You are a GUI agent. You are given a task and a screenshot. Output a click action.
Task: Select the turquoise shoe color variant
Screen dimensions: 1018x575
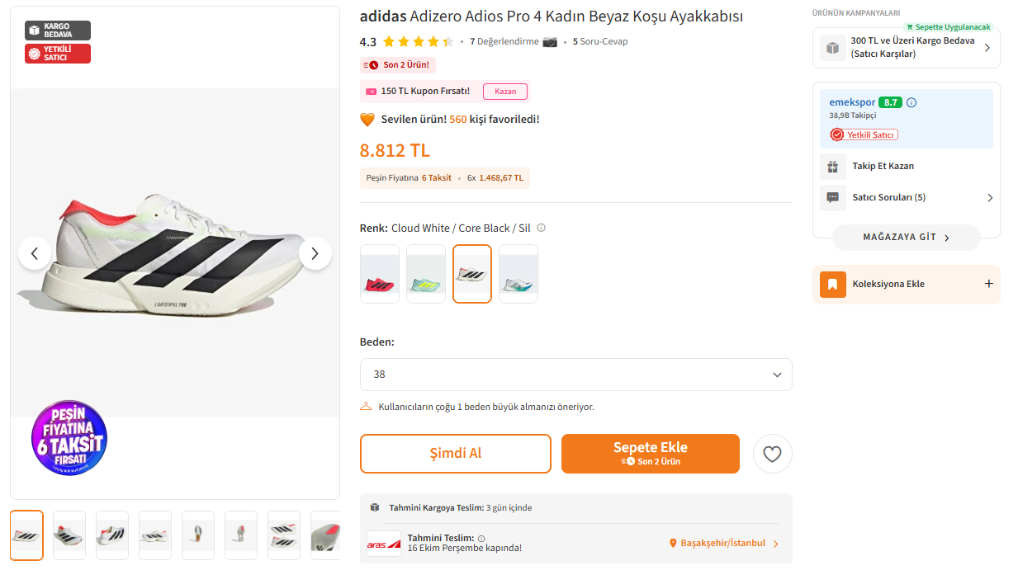[518, 274]
